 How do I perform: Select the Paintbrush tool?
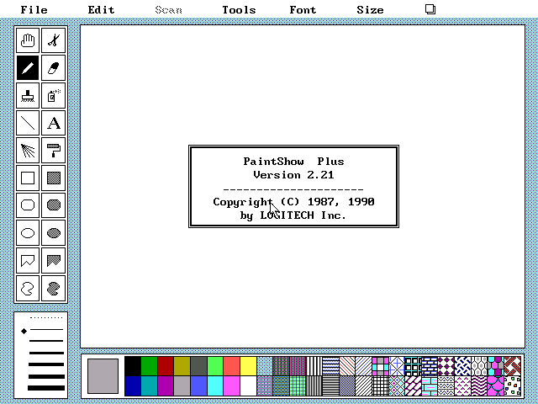28,95
